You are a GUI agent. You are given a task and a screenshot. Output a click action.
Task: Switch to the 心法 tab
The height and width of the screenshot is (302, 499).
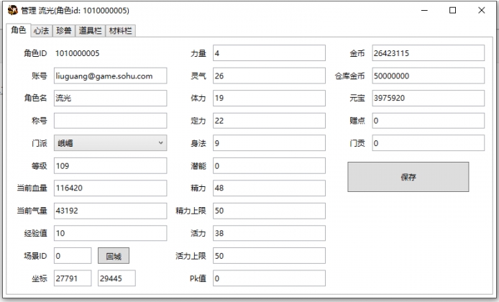tap(41, 30)
